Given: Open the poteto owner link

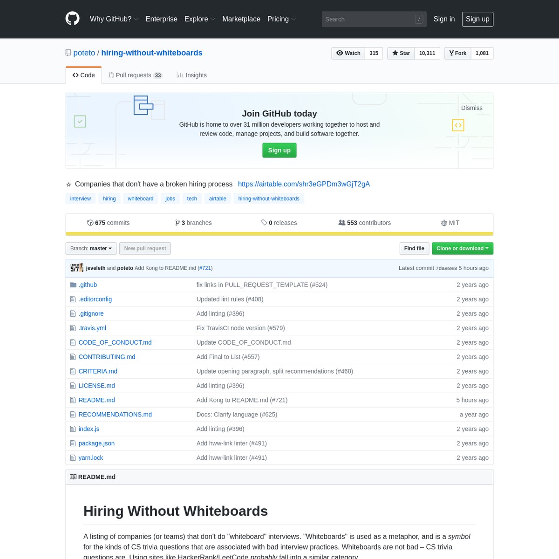Looking at the screenshot, I should click(84, 53).
